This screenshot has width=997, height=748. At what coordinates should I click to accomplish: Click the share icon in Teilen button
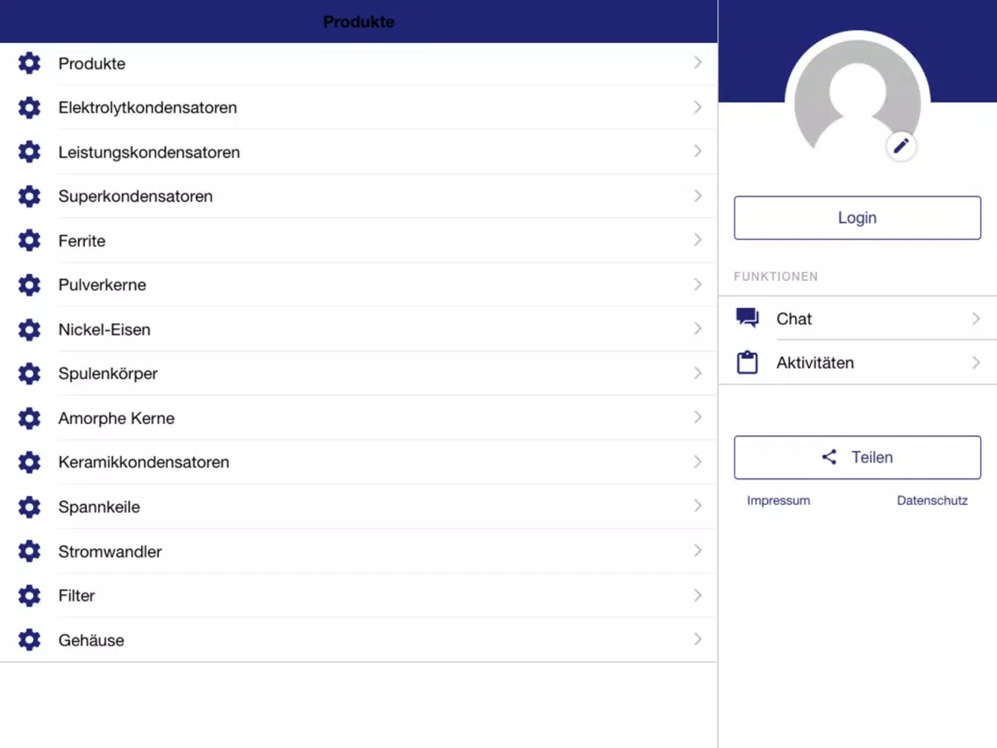click(829, 457)
